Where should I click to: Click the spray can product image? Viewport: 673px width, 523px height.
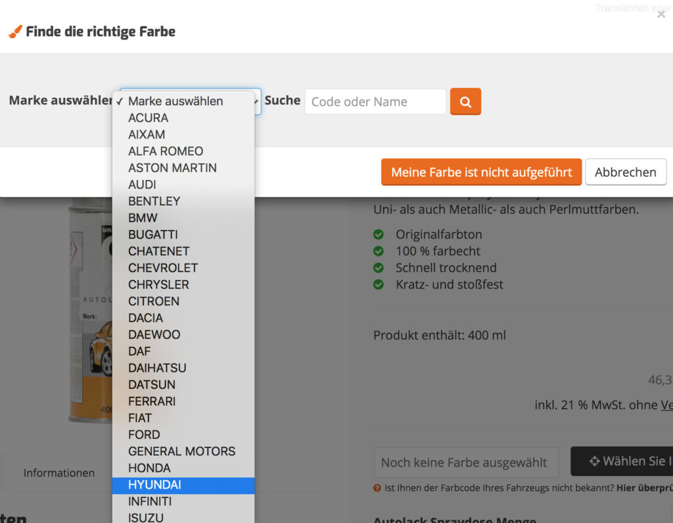91,310
